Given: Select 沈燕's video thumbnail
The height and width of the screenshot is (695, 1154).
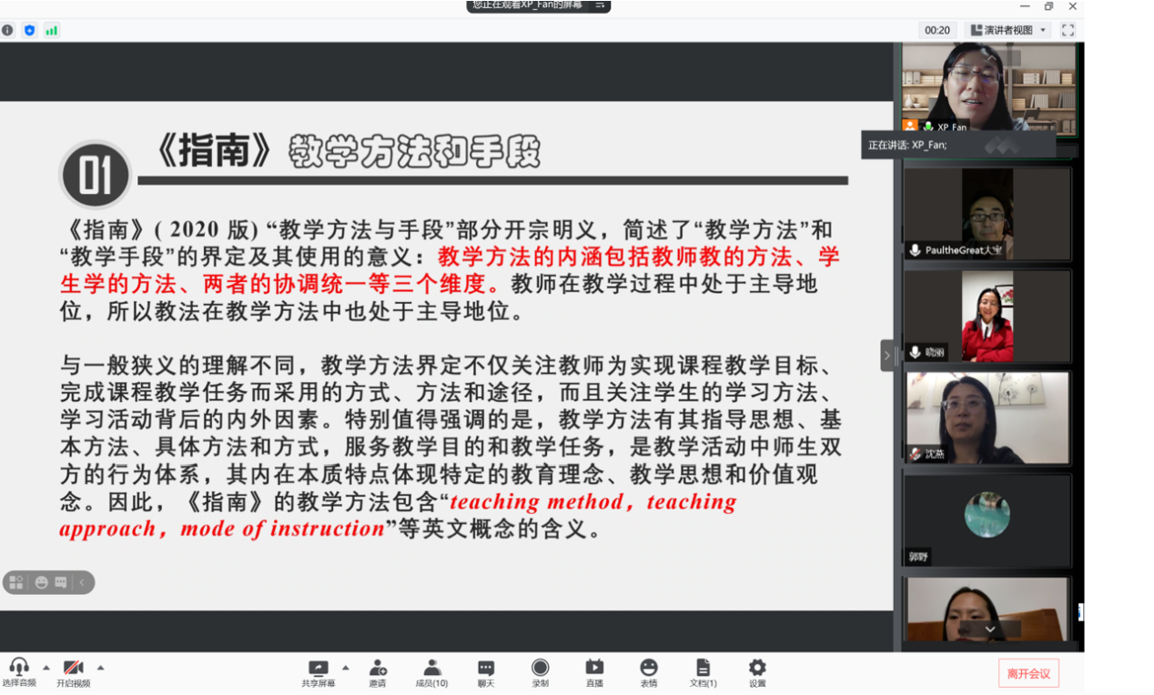Looking at the screenshot, I should point(987,418).
